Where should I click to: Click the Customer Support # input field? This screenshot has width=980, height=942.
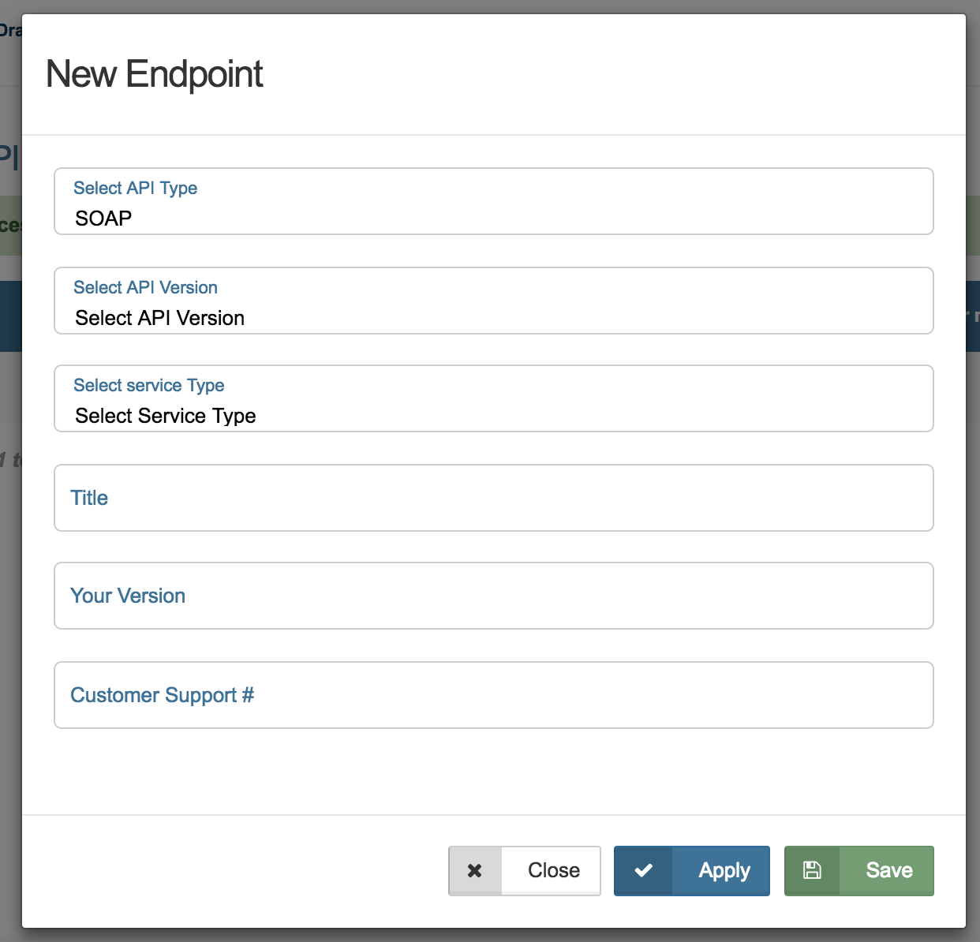493,695
